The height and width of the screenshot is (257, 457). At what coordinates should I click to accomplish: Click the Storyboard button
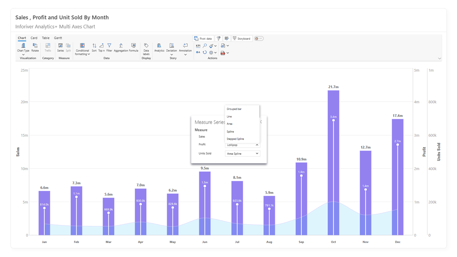[242, 39]
